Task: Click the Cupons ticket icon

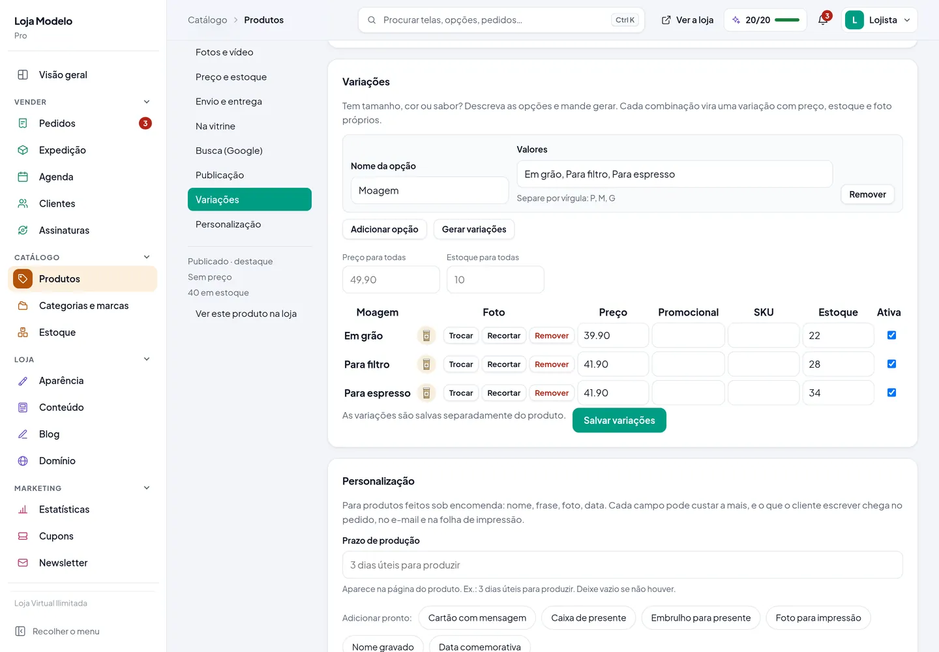Action: (x=23, y=536)
